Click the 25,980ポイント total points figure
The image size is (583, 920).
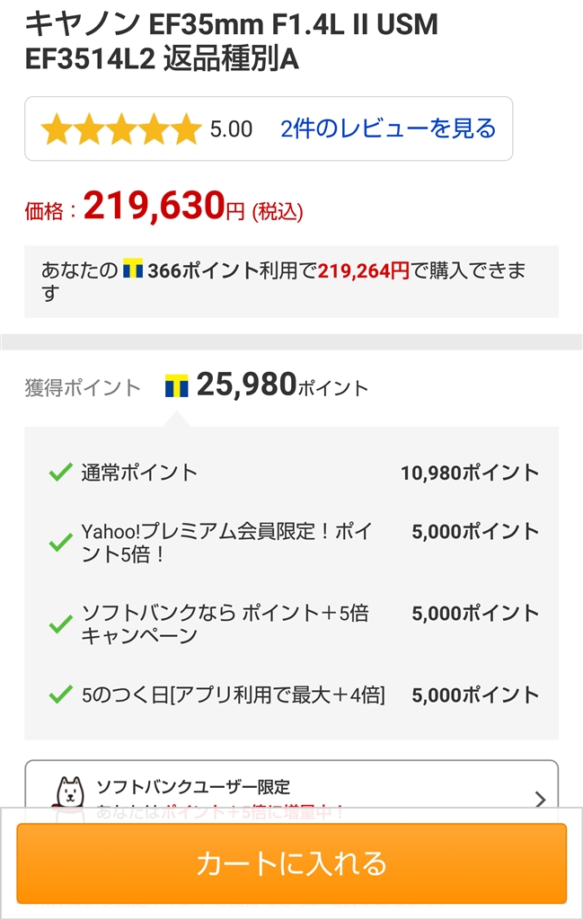click(282, 385)
